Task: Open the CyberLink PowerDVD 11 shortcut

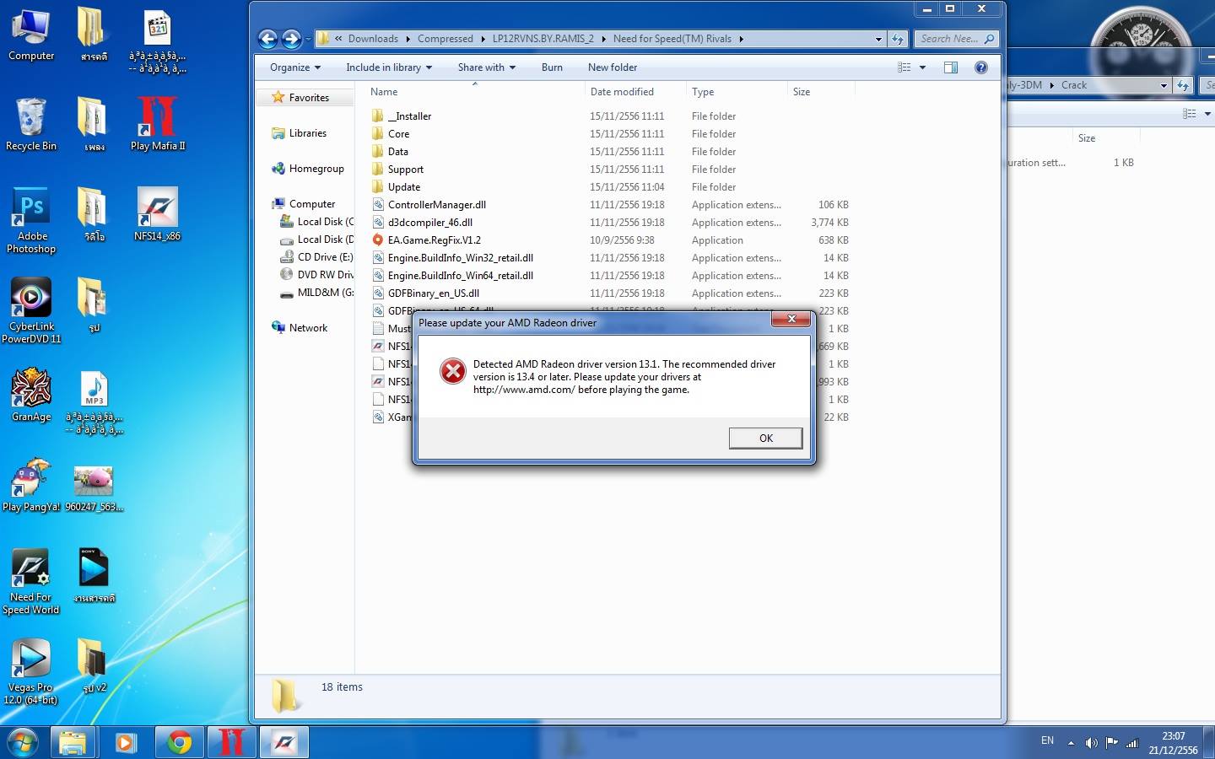Action: click(x=31, y=311)
